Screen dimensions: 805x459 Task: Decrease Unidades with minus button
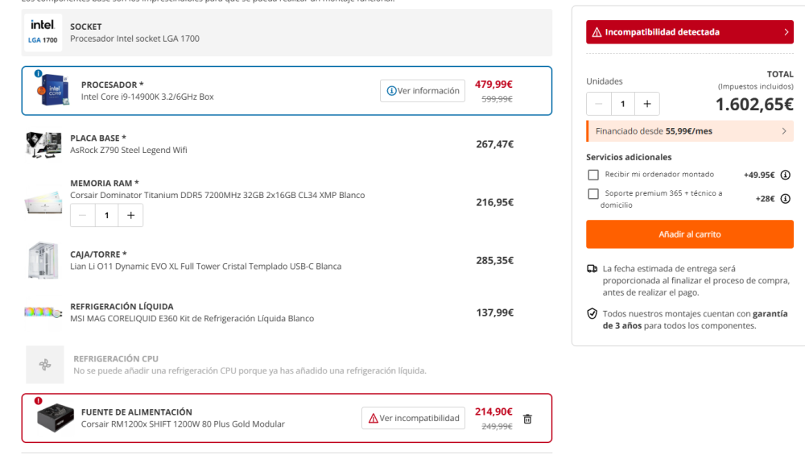click(599, 104)
